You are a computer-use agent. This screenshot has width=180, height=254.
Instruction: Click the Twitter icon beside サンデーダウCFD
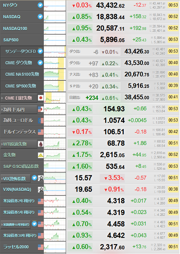pos(40,51)
